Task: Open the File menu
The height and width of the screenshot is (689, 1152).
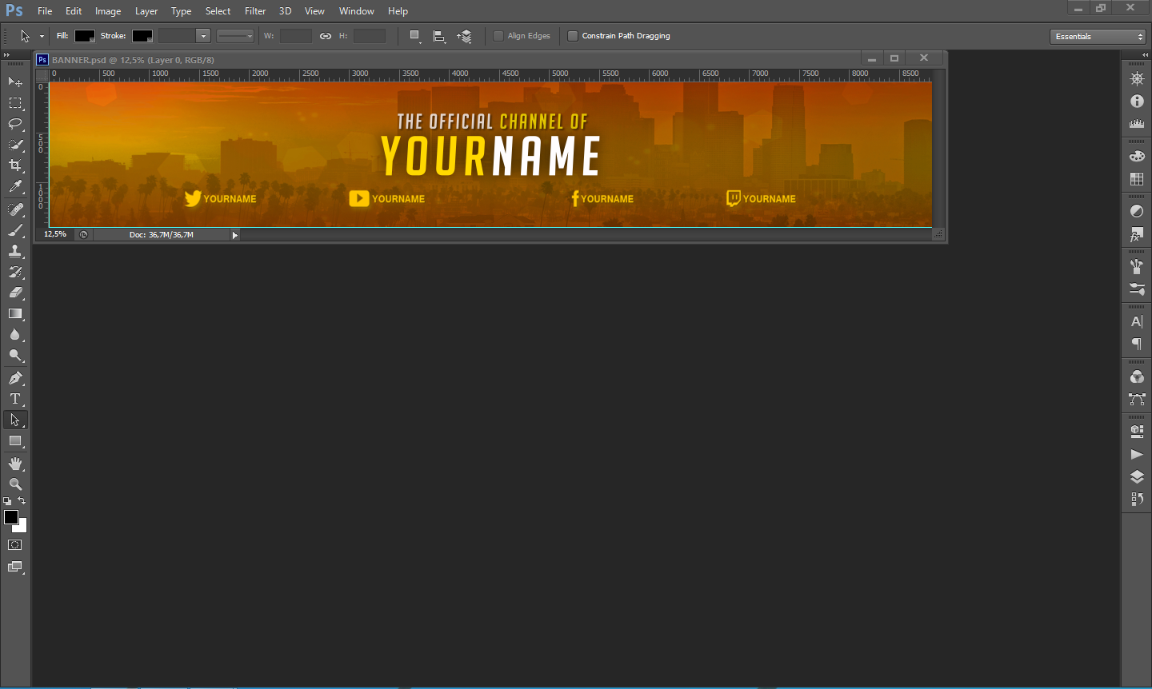Action: coord(45,11)
